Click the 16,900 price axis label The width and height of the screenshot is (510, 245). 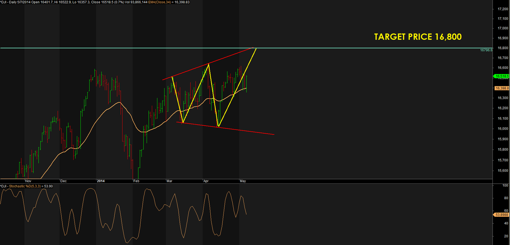point(503,38)
